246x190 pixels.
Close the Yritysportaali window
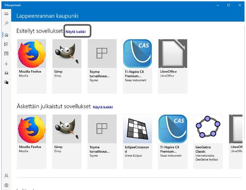coord(240,5)
